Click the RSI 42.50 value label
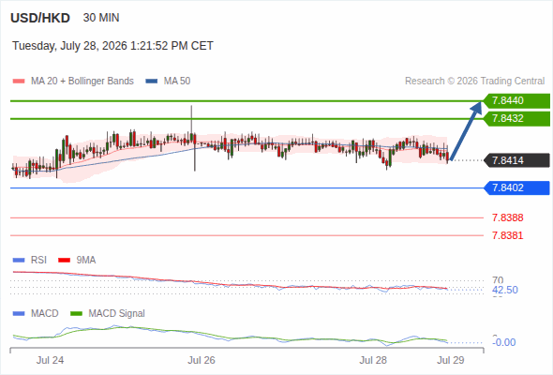The width and height of the screenshot is (553, 375). 505,290
